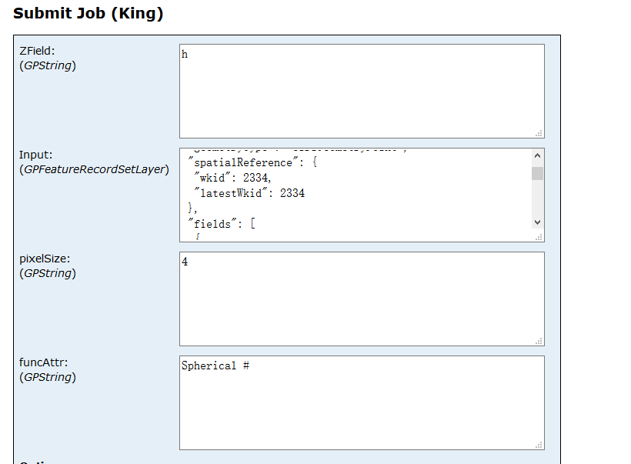Click the (GPString) text under ZField
Viewport: 631px width, 464px height.
coord(48,65)
